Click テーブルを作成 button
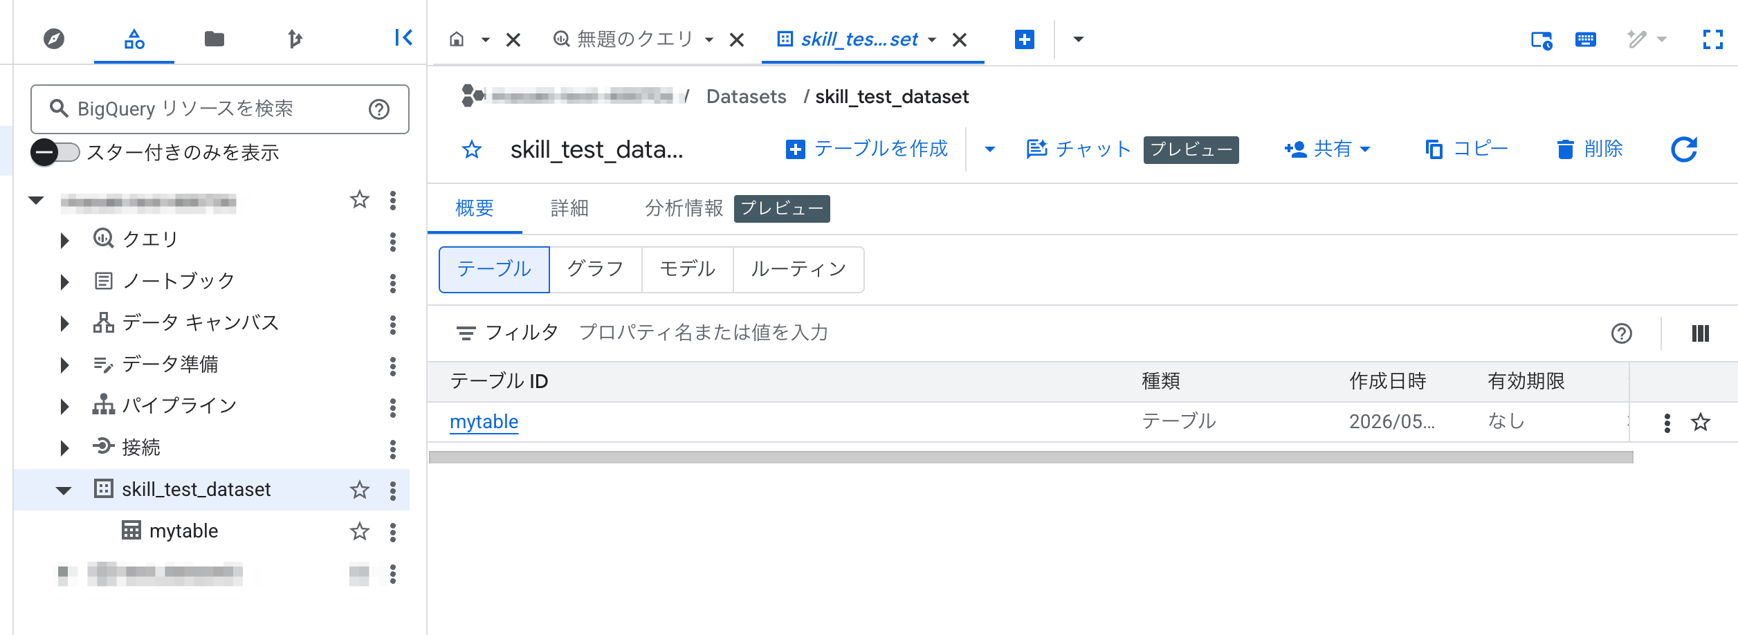Screen dimensions: 1738x635 pyautogui.click(x=866, y=149)
